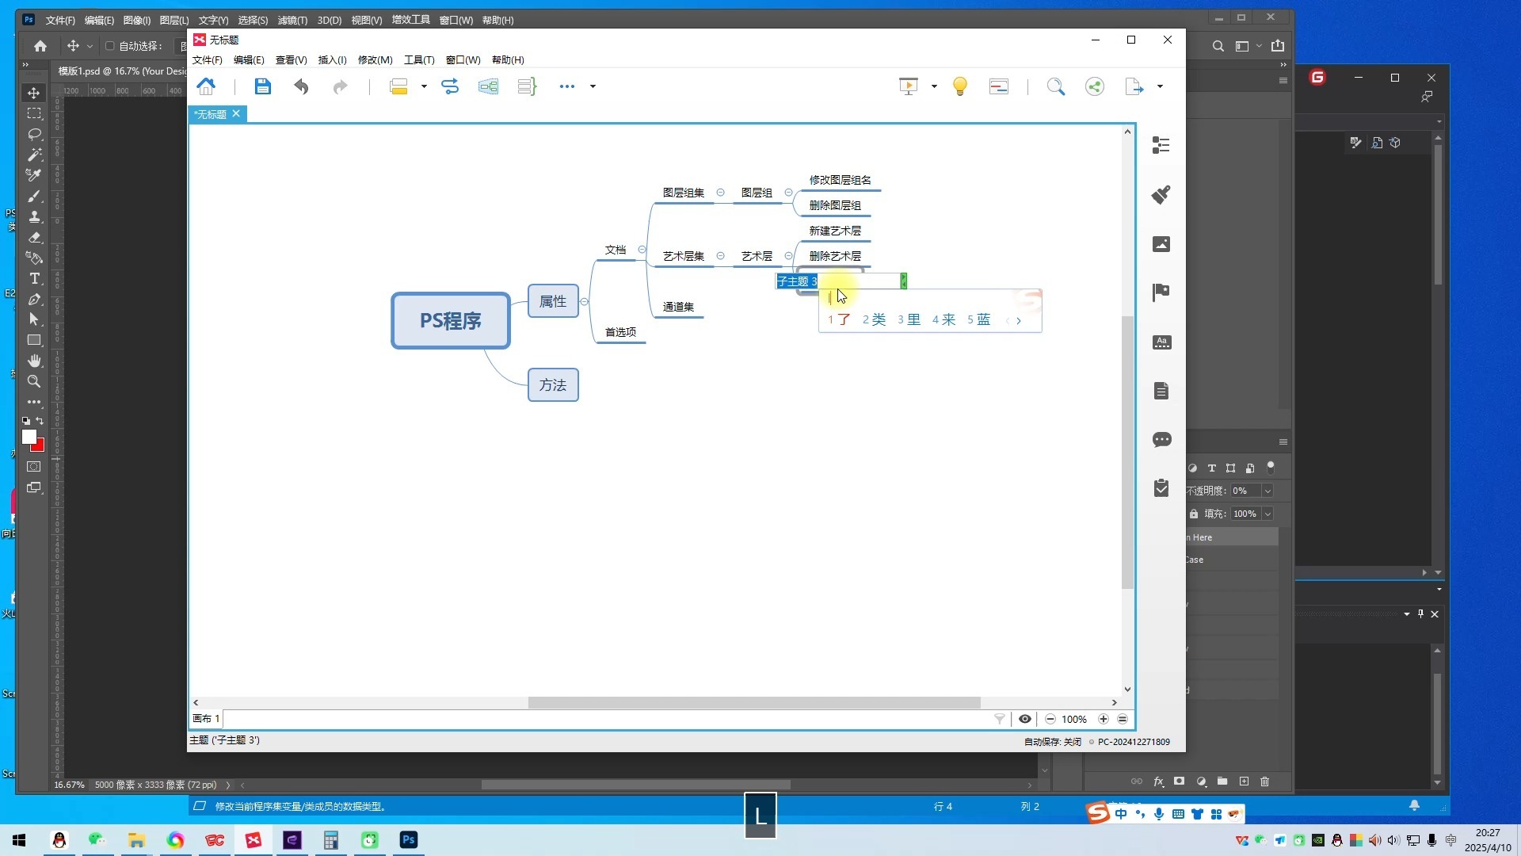Toggle the eye visibility icon in status bar
1521x856 pixels.
1024,719
